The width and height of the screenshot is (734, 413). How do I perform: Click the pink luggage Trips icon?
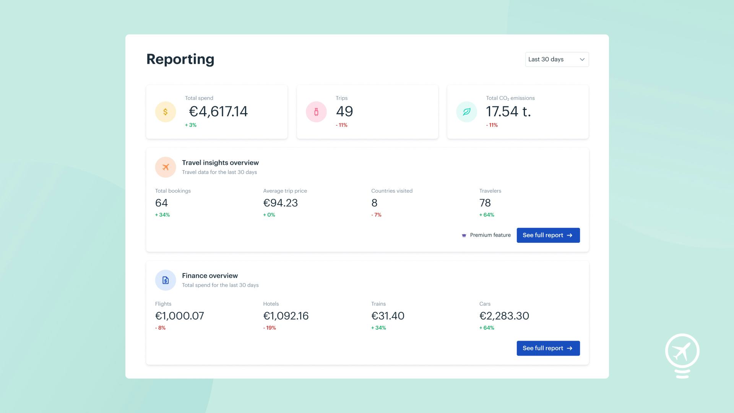click(x=316, y=112)
